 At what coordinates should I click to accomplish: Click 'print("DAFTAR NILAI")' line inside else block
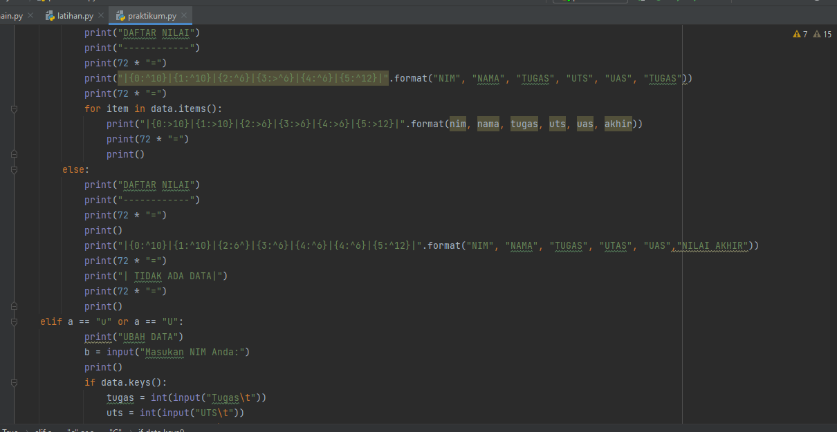tap(142, 185)
